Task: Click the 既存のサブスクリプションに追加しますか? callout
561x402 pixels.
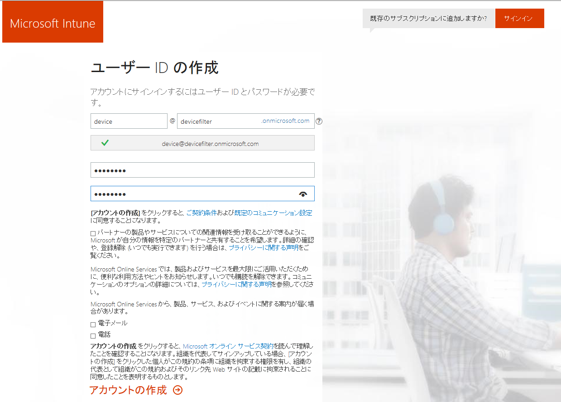Action: (428, 19)
